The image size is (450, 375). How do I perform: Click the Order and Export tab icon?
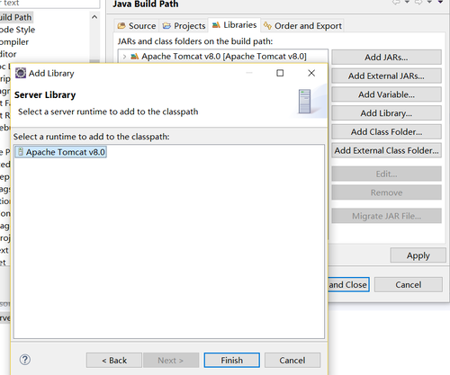pos(267,26)
